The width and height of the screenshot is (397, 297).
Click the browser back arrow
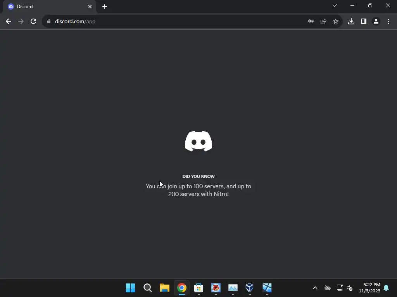click(x=9, y=22)
